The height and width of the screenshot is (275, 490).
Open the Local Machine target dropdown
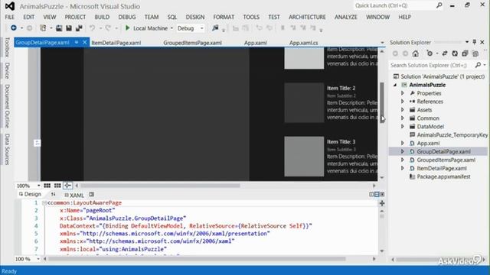pyautogui.click(x=171, y=28)
